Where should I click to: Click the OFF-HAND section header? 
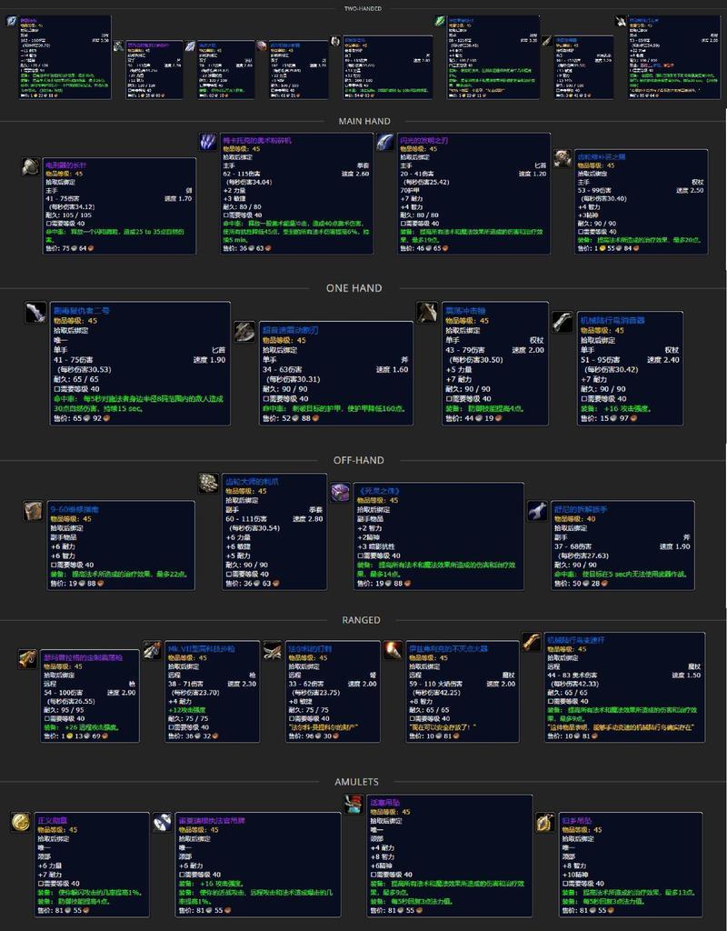358,460
